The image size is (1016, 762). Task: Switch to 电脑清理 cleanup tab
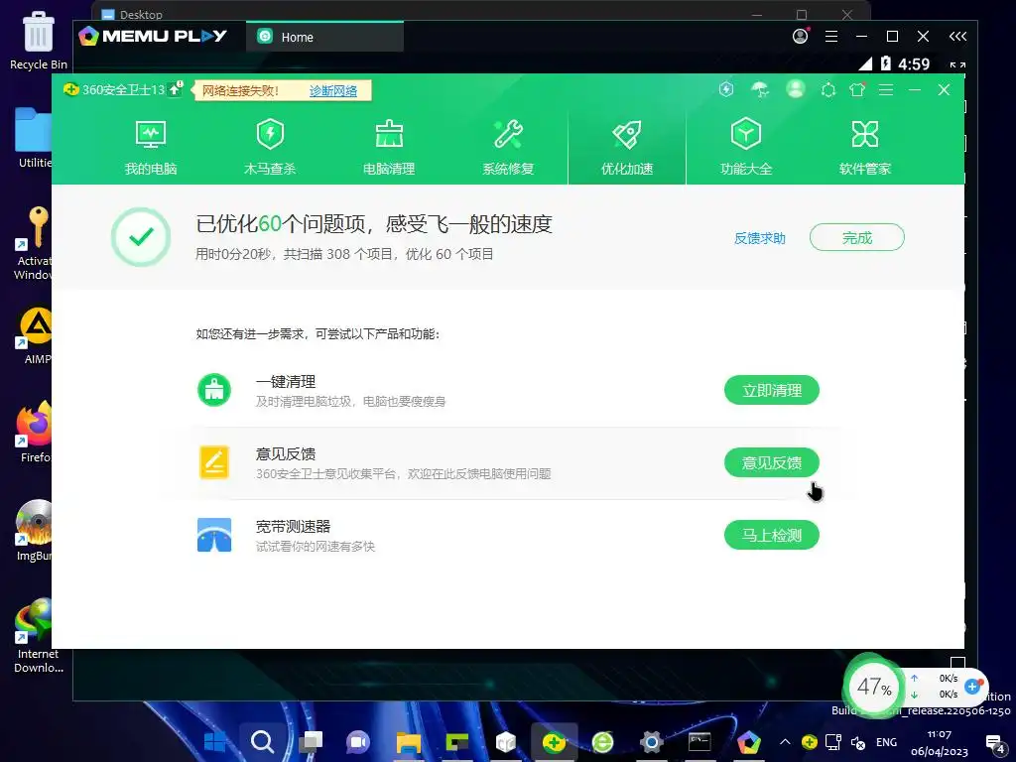click(x=389, y=148)
